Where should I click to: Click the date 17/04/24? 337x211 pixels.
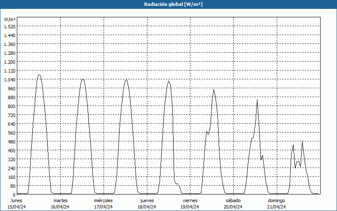click(103, 207)
